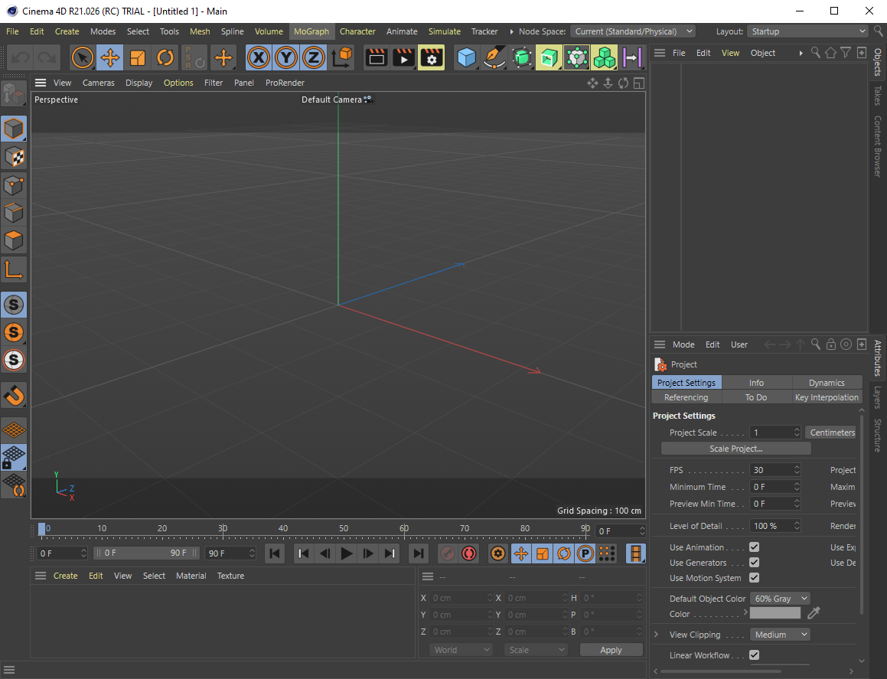The image size is (887, 679).
Task: Open the Simulate menu
Action: click(444, 31)
